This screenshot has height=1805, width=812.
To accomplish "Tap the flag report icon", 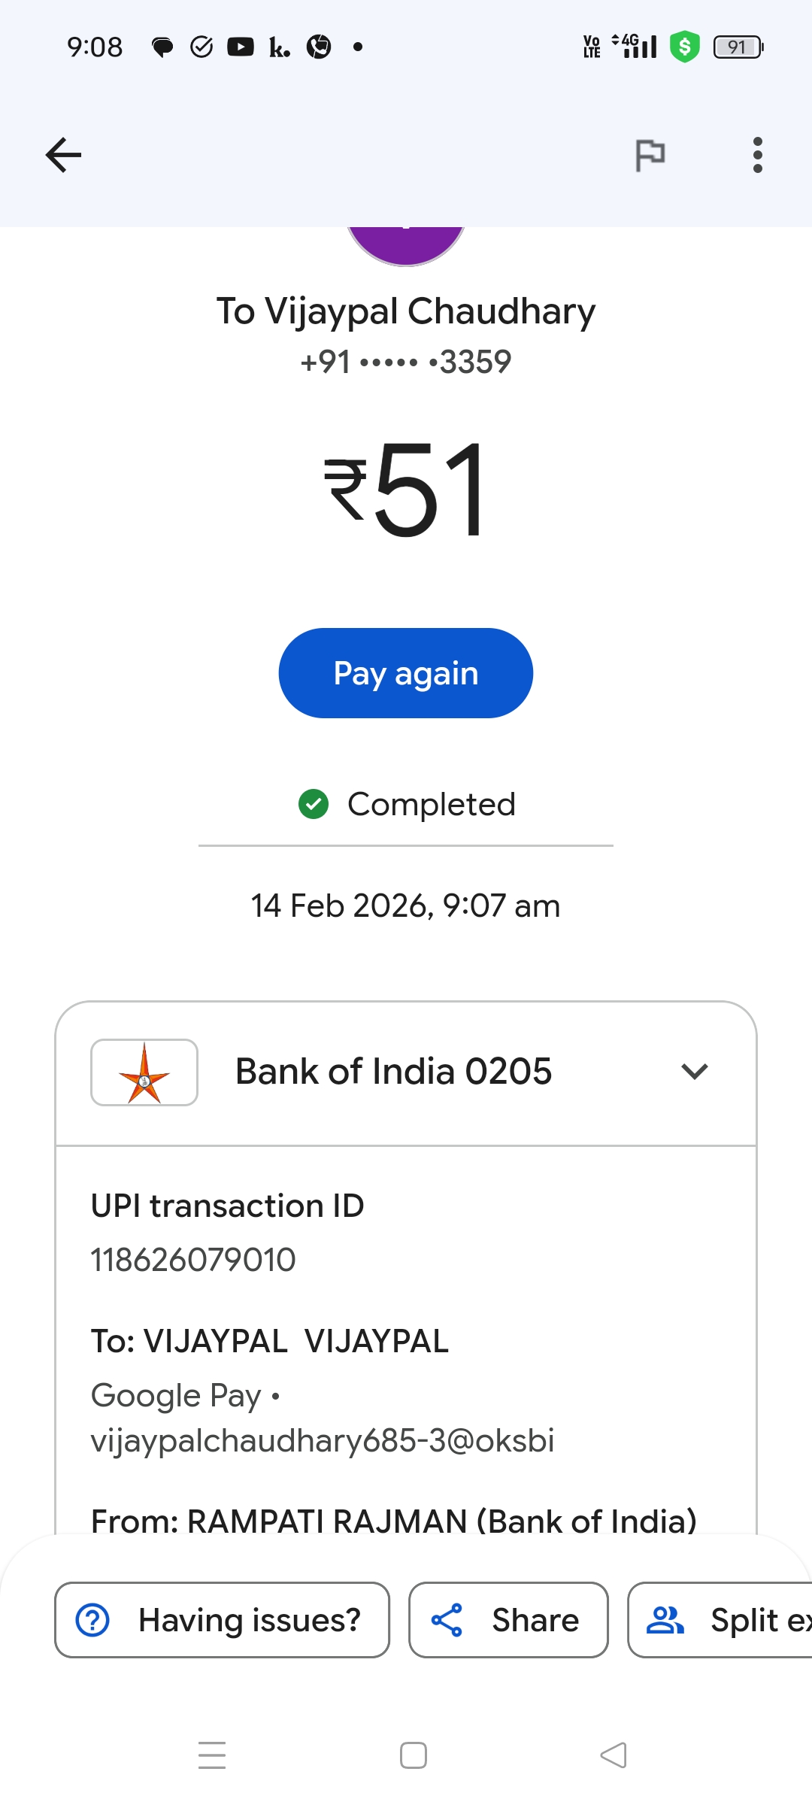I will pyautogui.click(x=650, y=156).
